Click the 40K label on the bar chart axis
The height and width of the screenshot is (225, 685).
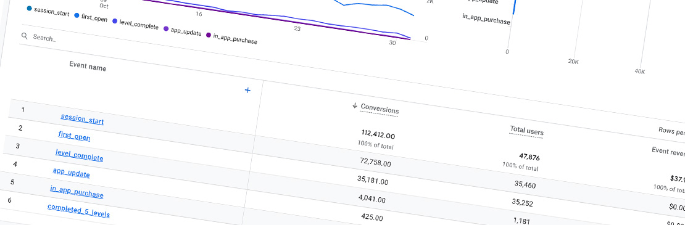point(639,71)
